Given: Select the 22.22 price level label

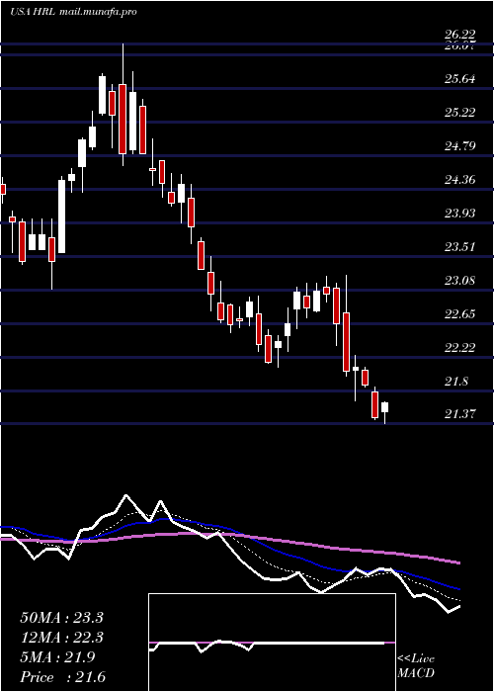Looking at the screenshot, I should [x=461, y=348].
